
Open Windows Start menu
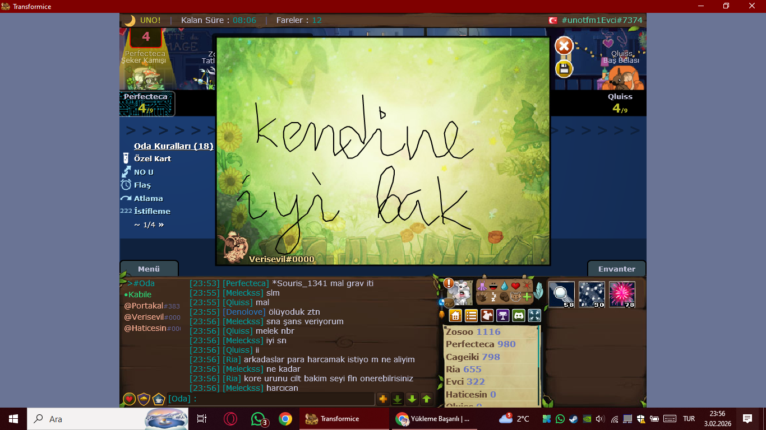[13, 419]
